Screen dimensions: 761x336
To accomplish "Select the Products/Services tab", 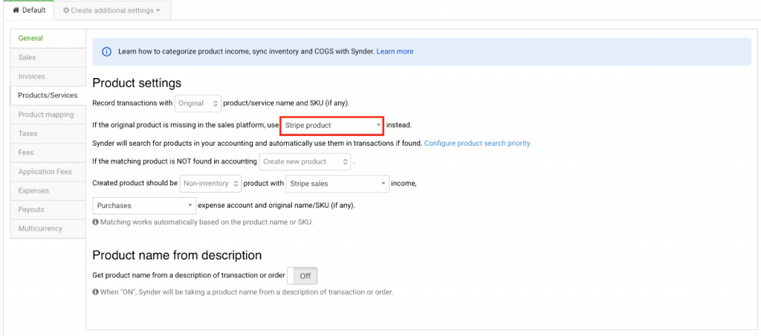I will 48,95.
